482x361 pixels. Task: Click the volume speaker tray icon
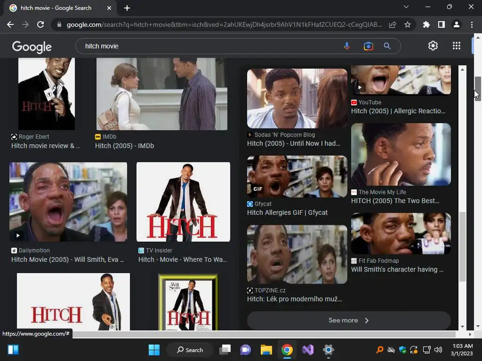point(438,350)
